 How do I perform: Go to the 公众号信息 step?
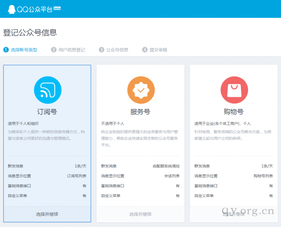[117, 50]
